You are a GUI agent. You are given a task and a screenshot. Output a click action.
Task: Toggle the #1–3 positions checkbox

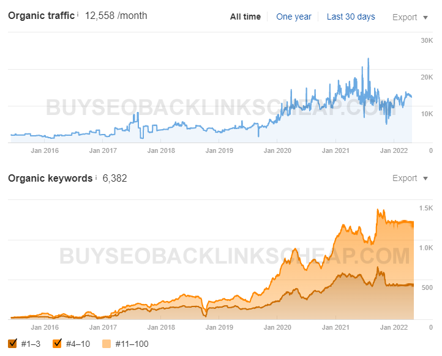12,344
